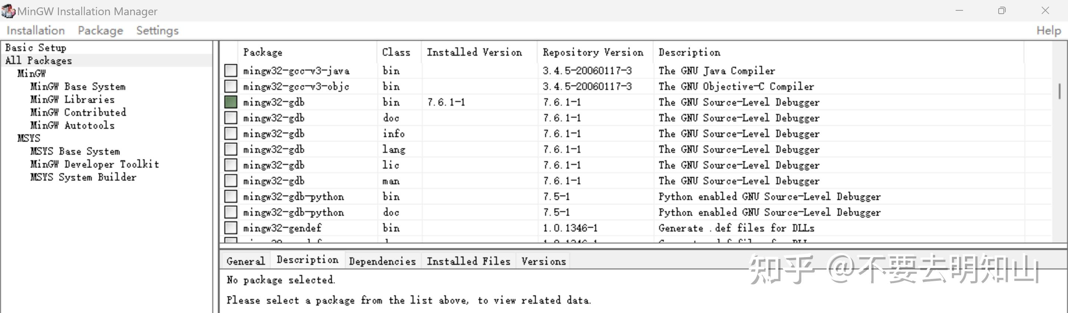Image resolution: width=1068 pixels, height=313 pixels.
Task: Click repository version 1.0.1346-1 of mingw32-gendef
Action: pos(570,228)
